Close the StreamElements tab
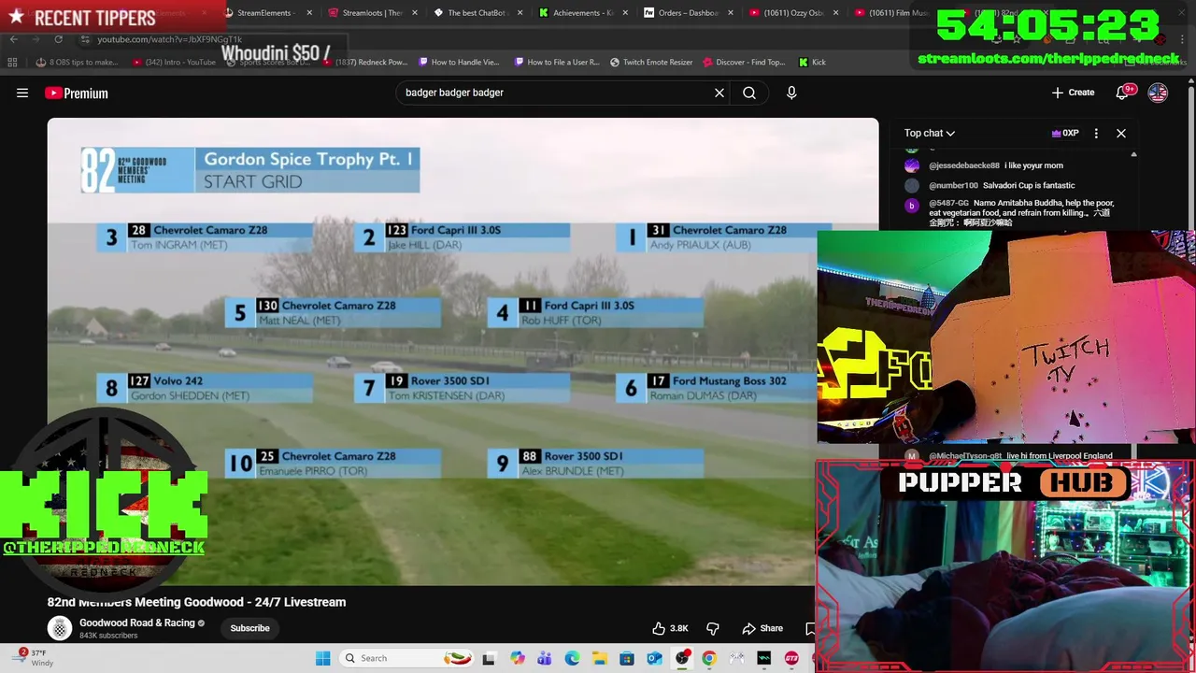Screen dimensions: 1196x673 309,13
